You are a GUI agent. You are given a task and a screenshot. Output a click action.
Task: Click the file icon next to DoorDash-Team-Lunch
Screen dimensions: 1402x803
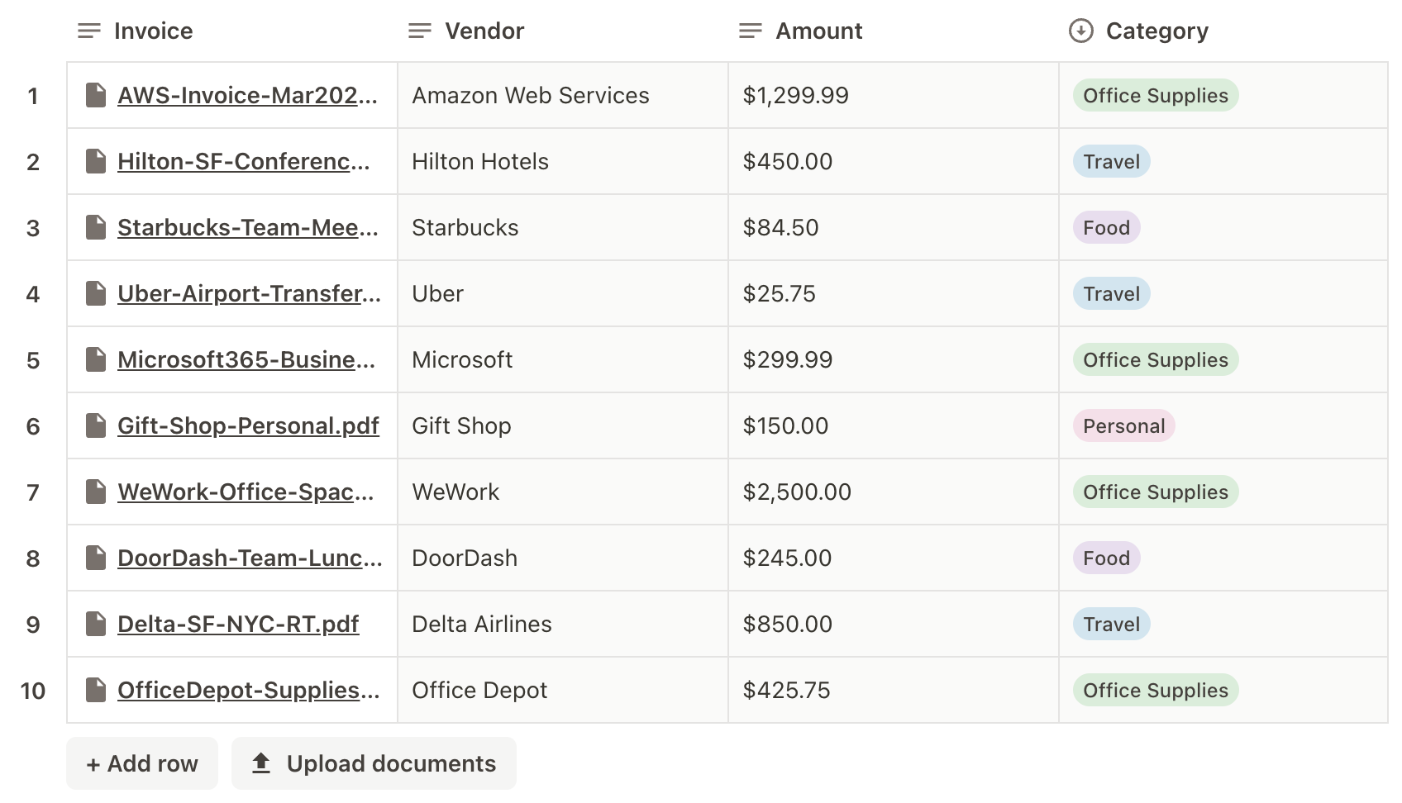96,558
